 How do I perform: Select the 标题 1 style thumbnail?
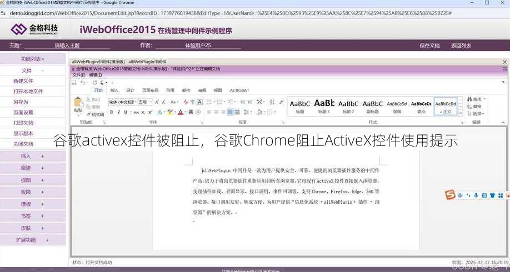324,106
